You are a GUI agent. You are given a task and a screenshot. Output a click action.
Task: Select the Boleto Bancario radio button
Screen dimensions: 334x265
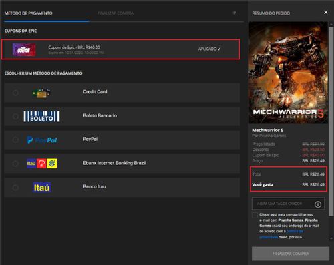click(15, 116)
